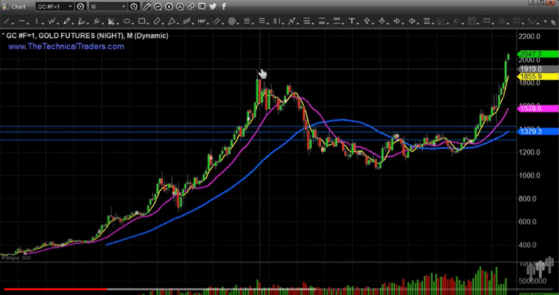The image size is (559, 295).
Task: Click the link chain icon
Action: pyautogui.click(x=191, y=6)
